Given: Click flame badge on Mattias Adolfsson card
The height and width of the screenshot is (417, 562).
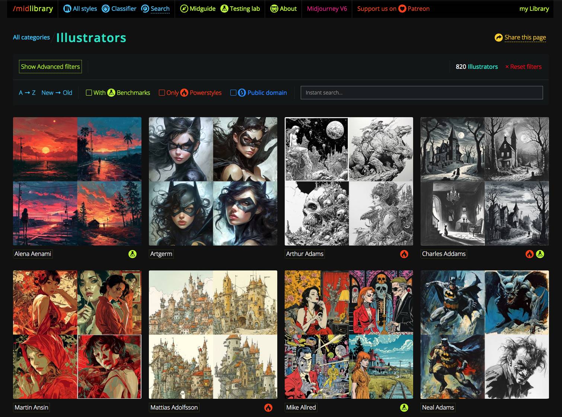Looking at the screenshot, I should 268,408.
